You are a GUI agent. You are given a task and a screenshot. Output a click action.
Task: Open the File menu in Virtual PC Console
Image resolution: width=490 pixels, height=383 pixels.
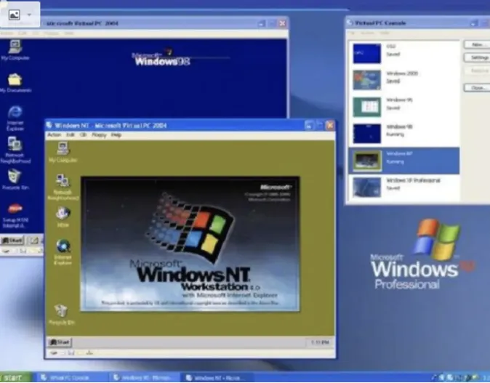[x=352, y=33]
